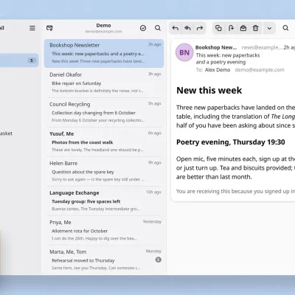This screenshot has width=295, height=295.
Task: Open the Allotment rota for October thread
Action: pyautogui.click(x=104, y=230)
